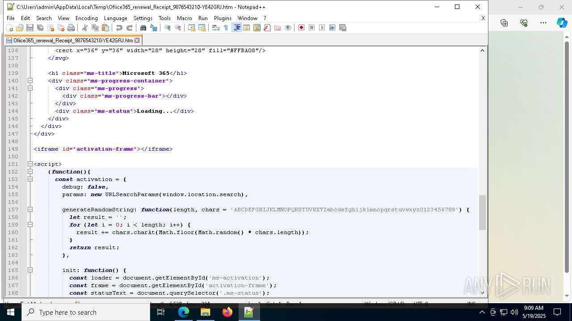Open Edge Settings and more ellipsis menu
The height and width of the screenshot is (321, 572).
pyautogui.click(x=543, y=23)
